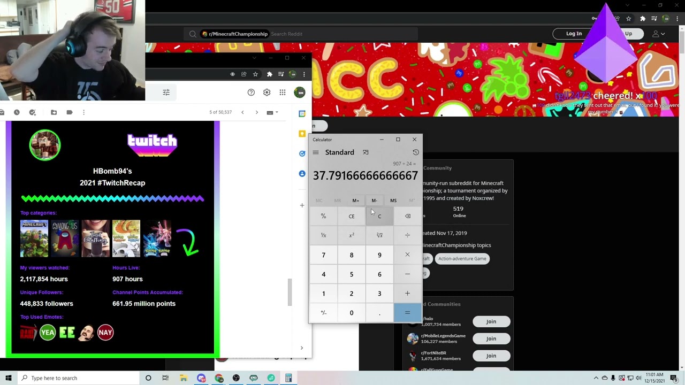
Task: Click the equals key in Calculator
Action: (x=407, y=313)
